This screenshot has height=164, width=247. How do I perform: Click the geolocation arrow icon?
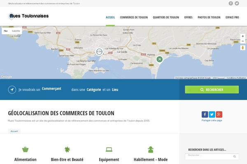12,90
